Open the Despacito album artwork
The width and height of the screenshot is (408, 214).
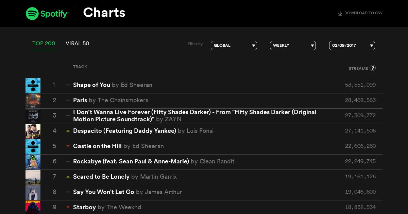click(x=33, y=131)
